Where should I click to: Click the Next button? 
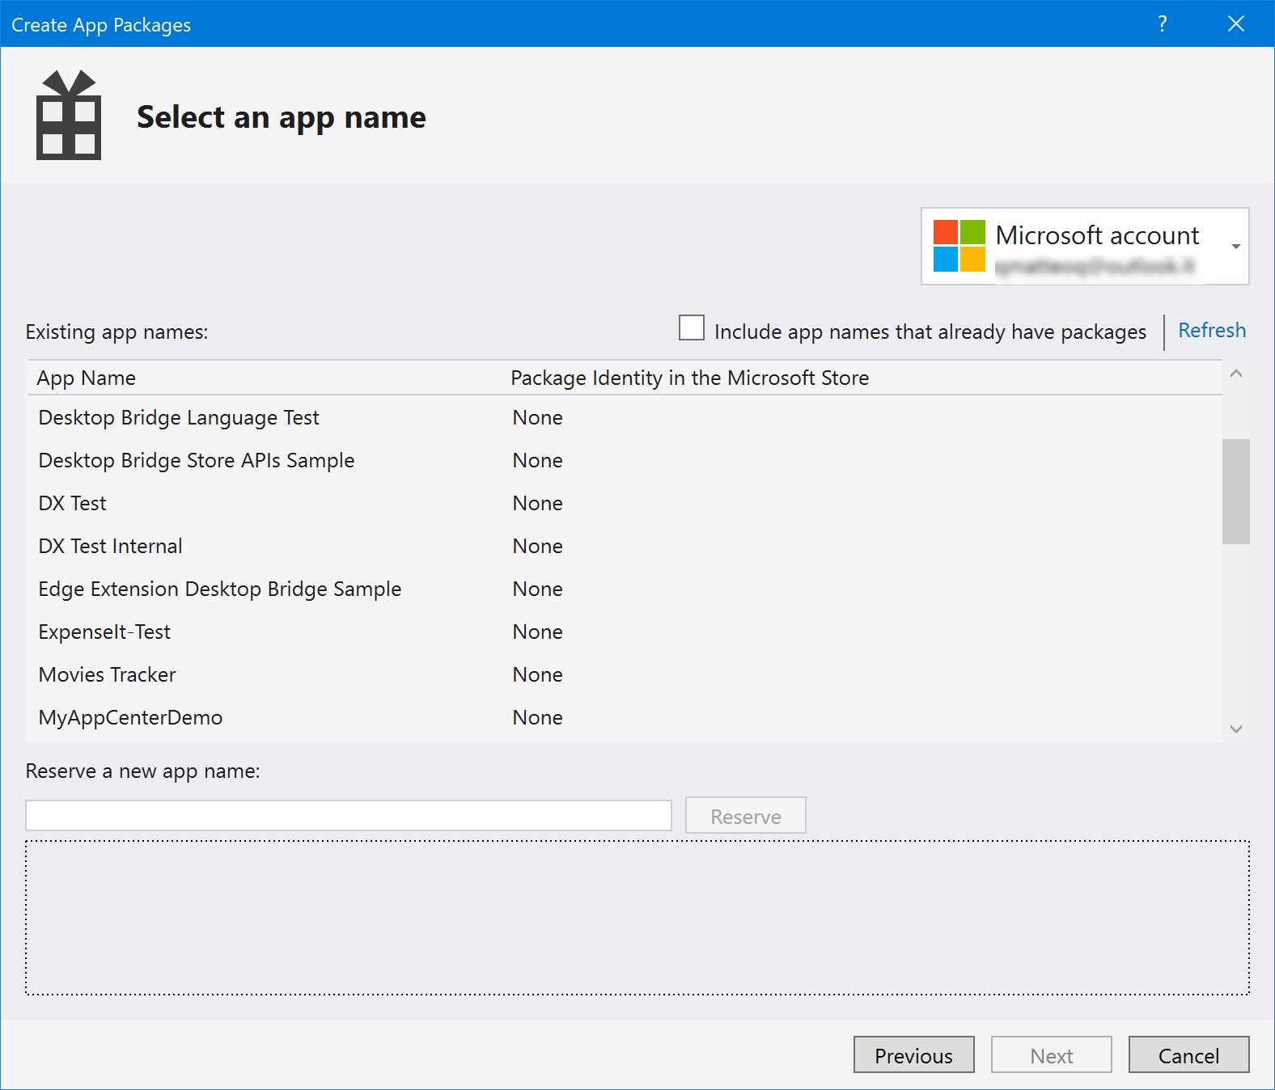[1051, 1054]
